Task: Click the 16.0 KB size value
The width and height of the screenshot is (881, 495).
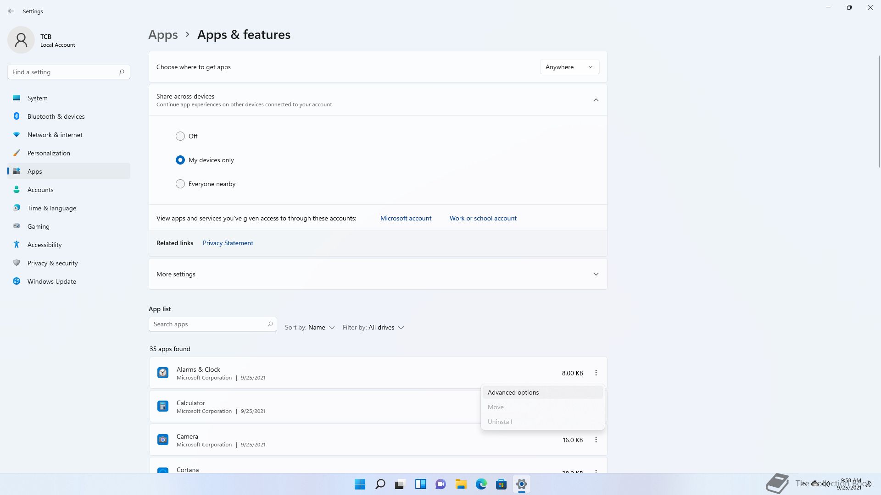Action: 573,440
